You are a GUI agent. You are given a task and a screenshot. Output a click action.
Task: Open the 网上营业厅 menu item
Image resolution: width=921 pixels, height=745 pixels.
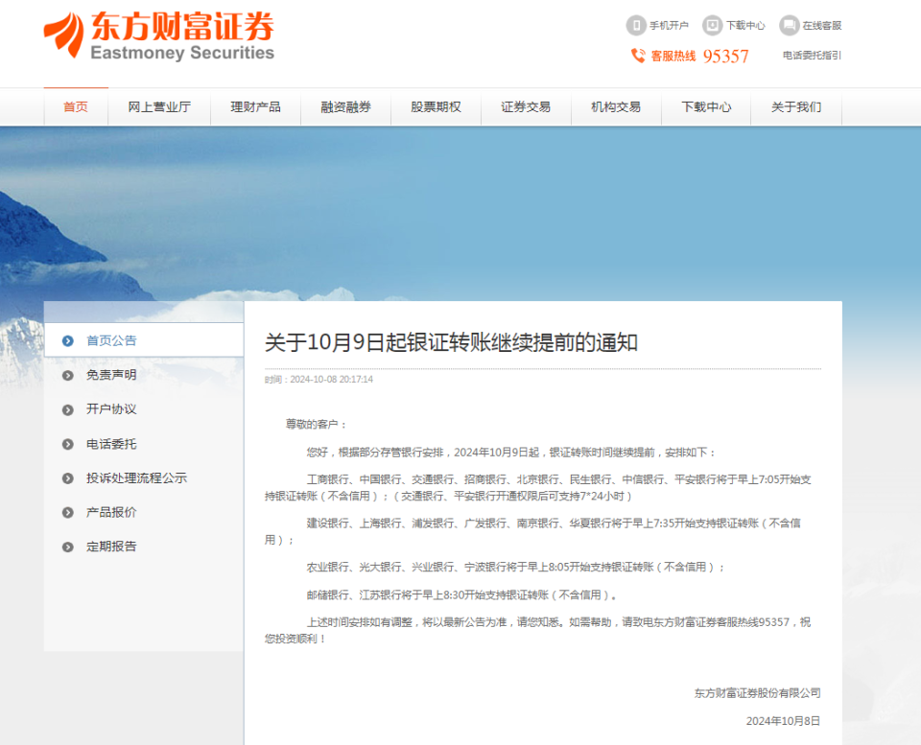point(160,107)
